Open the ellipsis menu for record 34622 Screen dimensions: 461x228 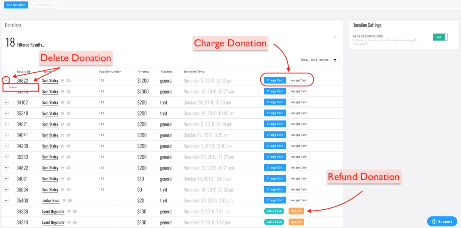[6, 80]
